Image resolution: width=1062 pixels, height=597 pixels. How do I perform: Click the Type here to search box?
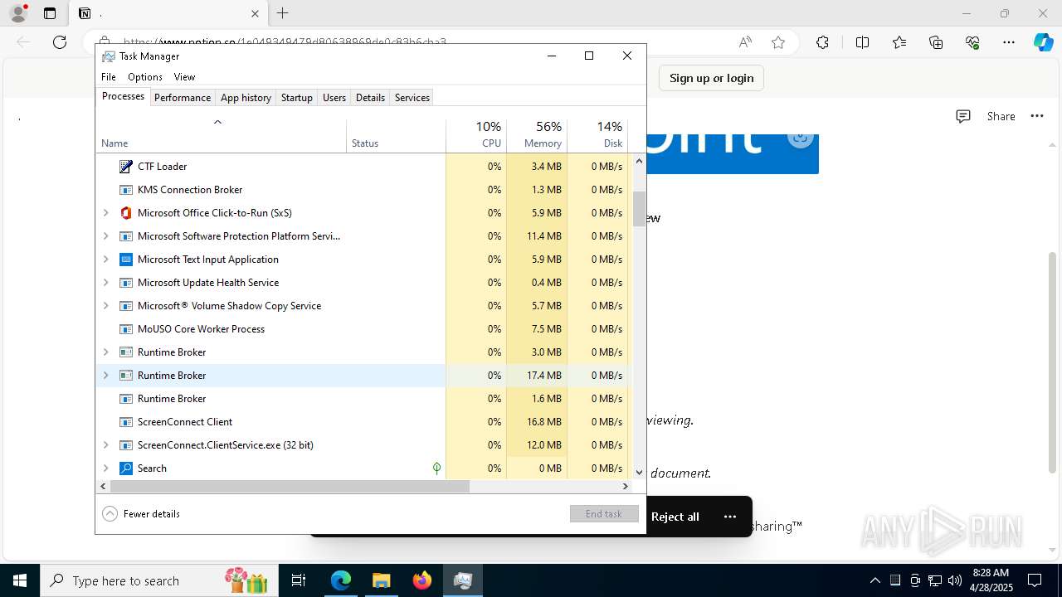[158, 580]
